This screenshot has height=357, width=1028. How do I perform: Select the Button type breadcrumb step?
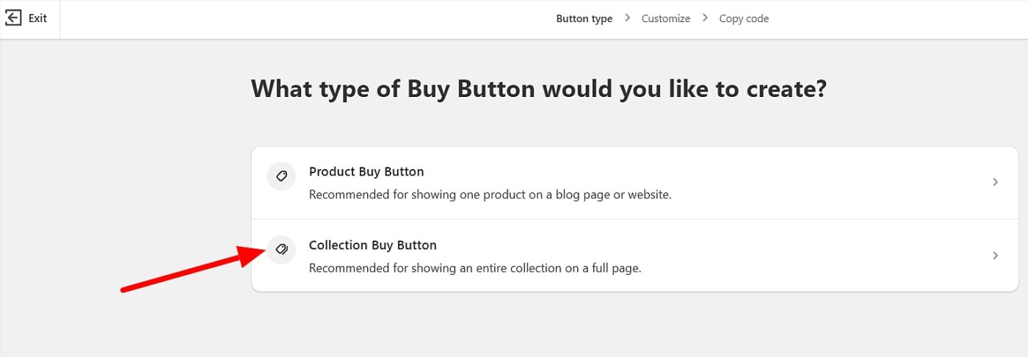pyautogui.click(x=584, y=18)
